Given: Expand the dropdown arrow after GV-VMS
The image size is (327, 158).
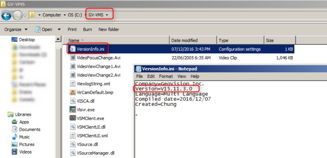Looking at the screenshot, I should tap(107, 15).
